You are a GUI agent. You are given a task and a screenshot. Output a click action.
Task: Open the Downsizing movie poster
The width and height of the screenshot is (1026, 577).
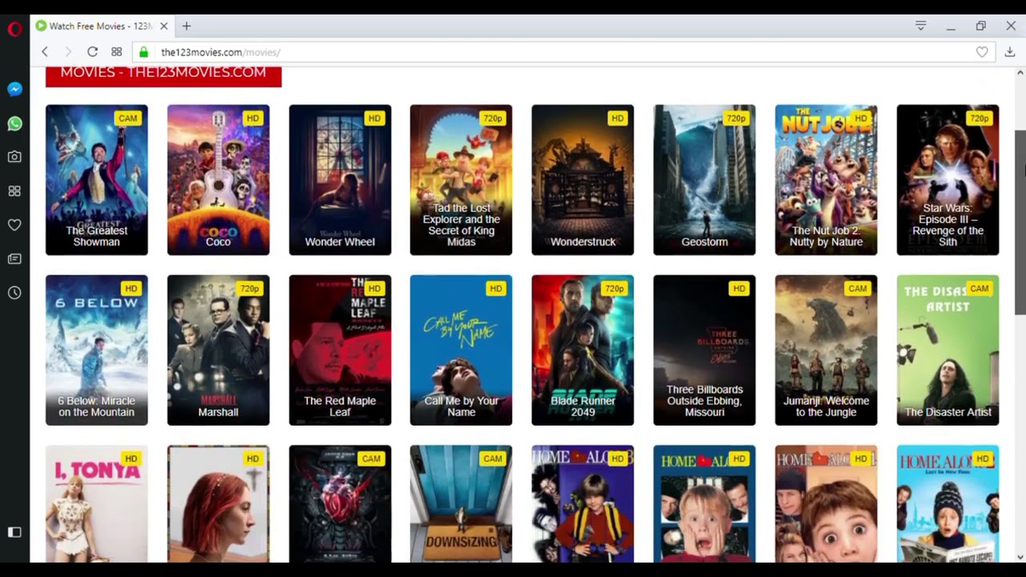click(461, 504)
